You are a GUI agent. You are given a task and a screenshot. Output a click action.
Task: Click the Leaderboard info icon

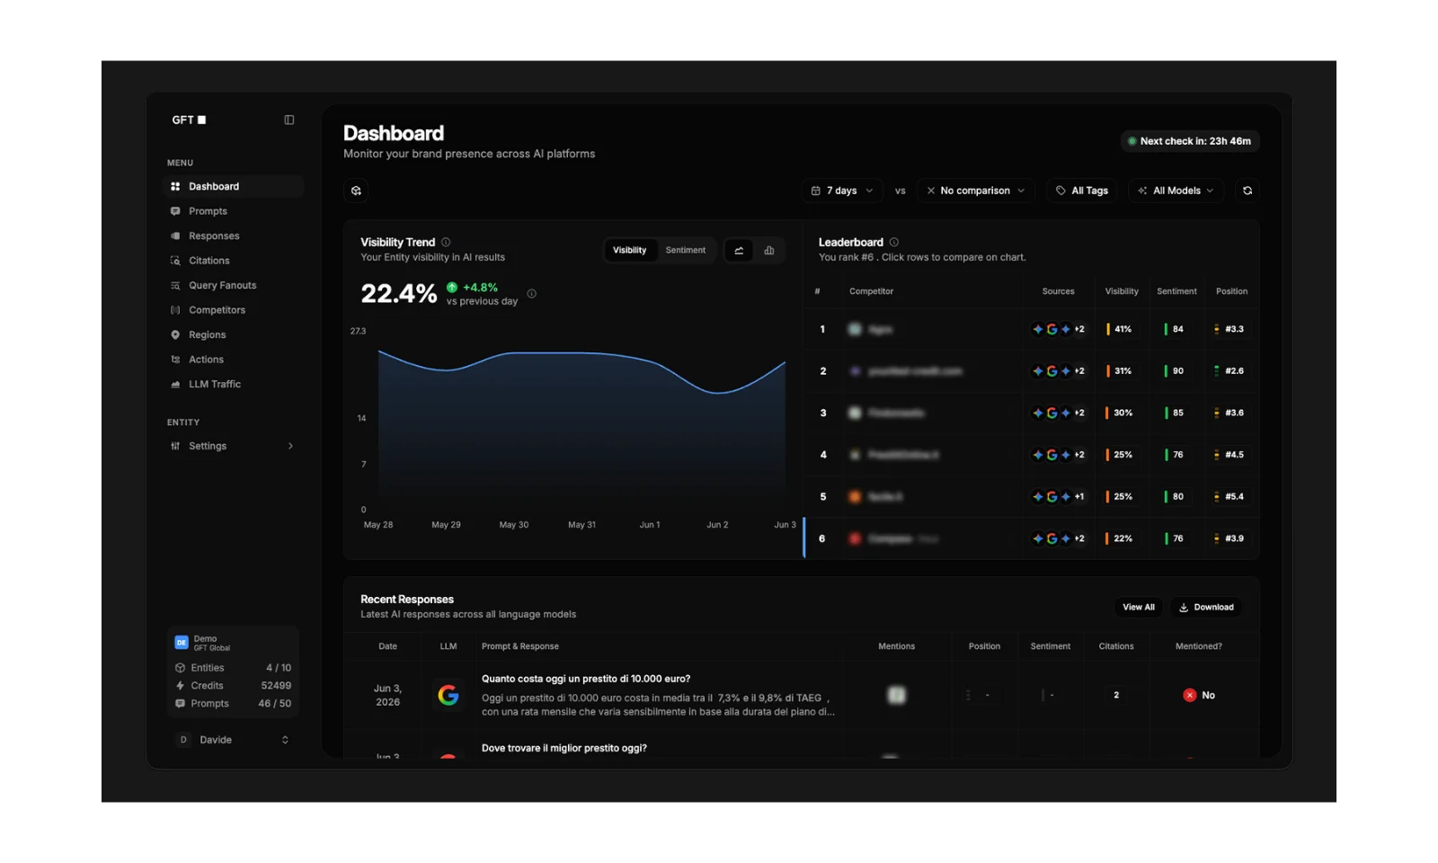tap(893, 243)
